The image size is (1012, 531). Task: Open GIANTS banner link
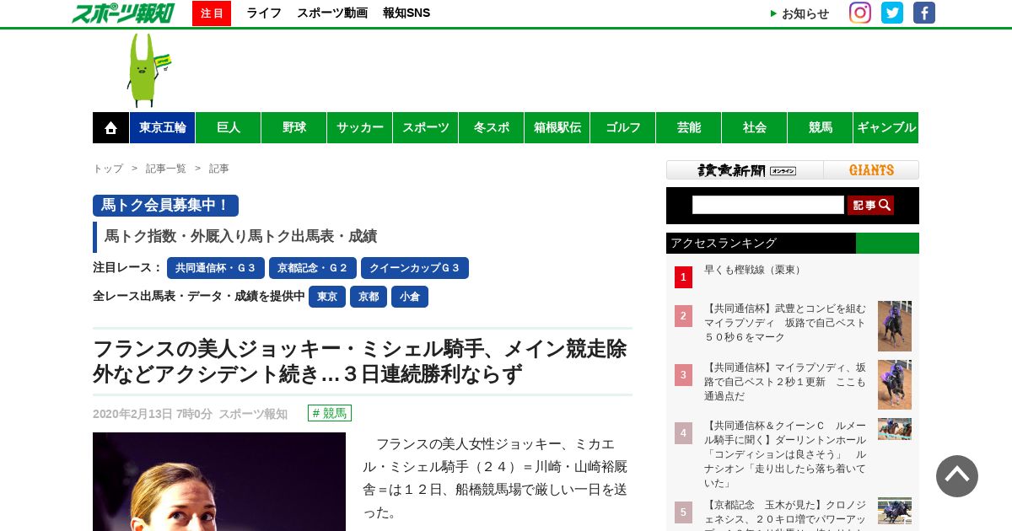[x=871, y=170]
